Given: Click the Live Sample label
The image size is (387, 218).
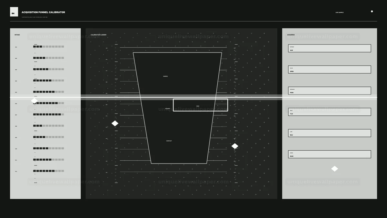Looking at the screenshot, I should [x=339, y=13].
